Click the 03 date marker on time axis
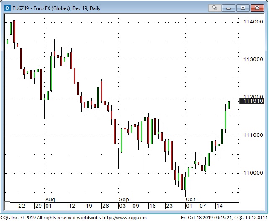This screenshot has height=221, width=269. (x=122, y=206)
